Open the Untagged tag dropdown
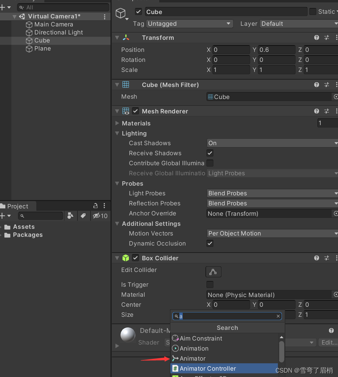Viewport: 338px width, 377px height. point(189,24)
